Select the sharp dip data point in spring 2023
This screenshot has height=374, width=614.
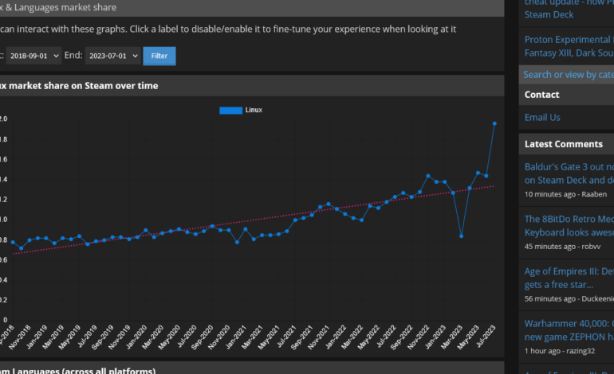(462, 236)
